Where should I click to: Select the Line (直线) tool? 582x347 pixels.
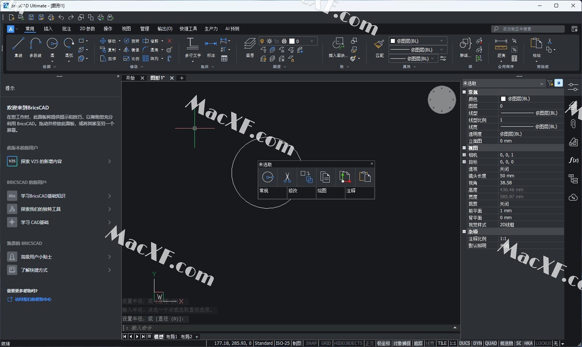coord(18,47)
